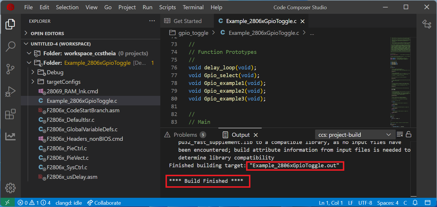Open notifications bell in status bar
437x207 pixels.
click(x=415, y=203)
